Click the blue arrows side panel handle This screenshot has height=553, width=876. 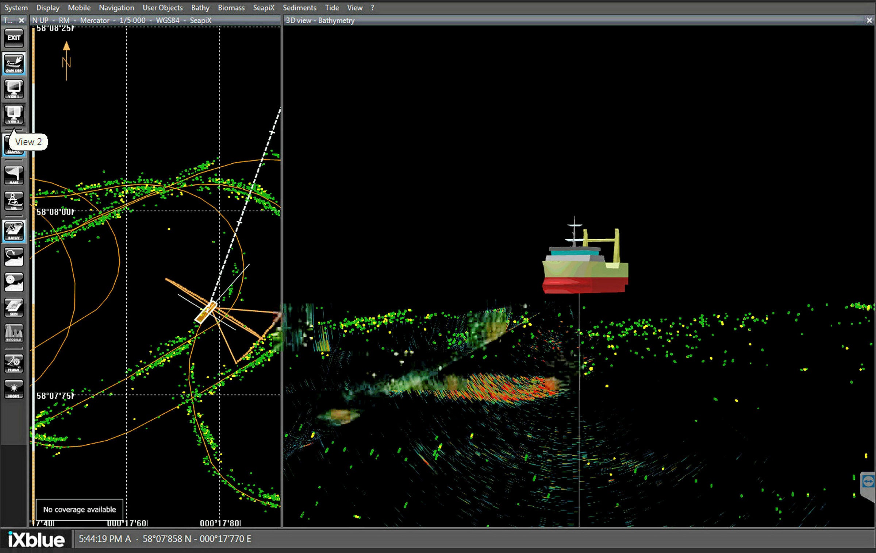point(868,482)
